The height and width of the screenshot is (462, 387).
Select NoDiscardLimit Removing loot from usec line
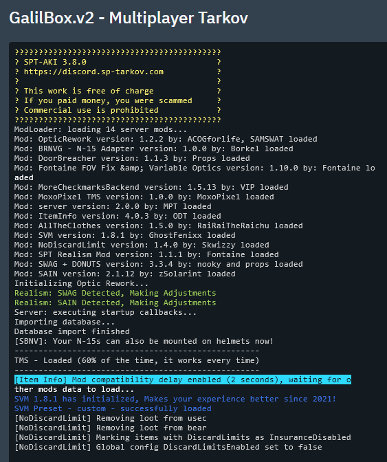(x=111, y=418)
